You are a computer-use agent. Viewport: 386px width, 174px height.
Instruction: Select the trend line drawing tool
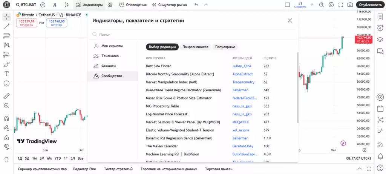point(7,26)
